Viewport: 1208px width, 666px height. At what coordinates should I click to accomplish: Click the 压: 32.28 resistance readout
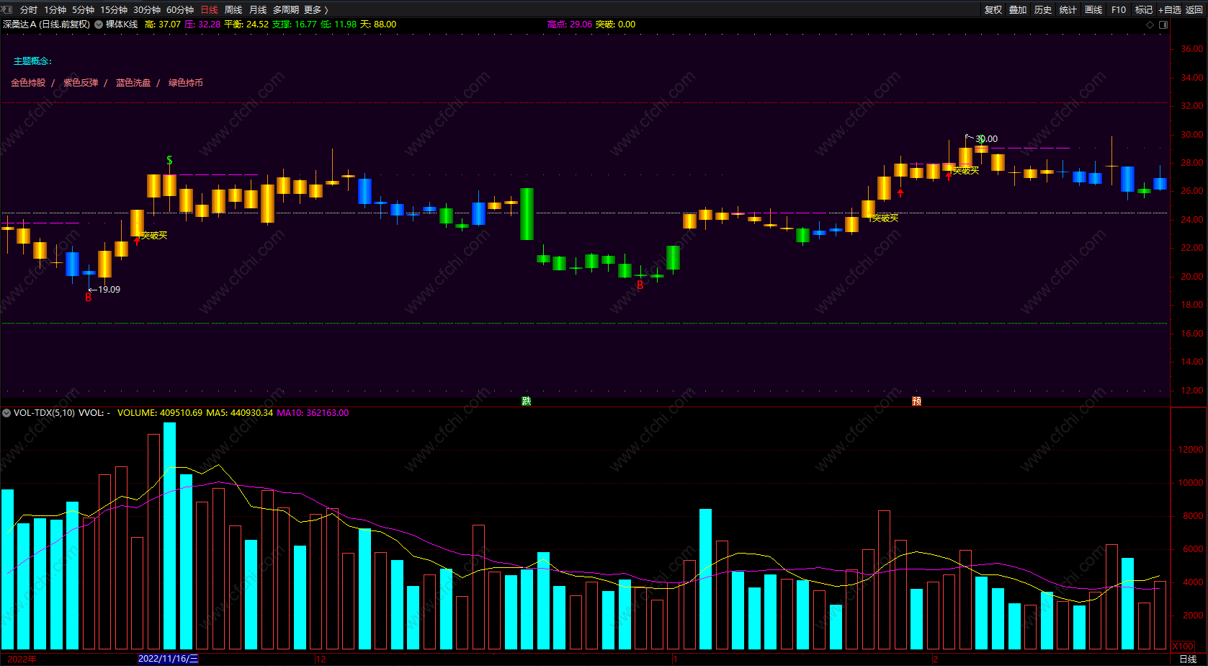[202, 25]
